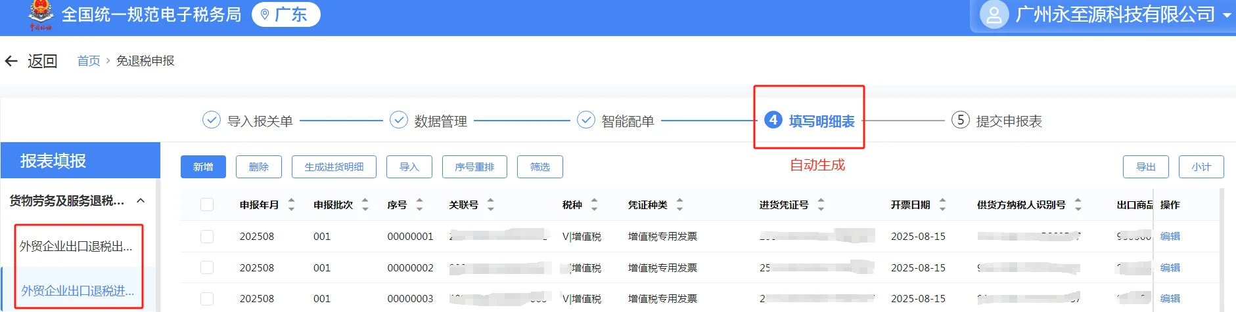Click the 生成进货明细 button
Image resolution: width=1236 pixels, height=312 pixels.
(x=334, y=166)
